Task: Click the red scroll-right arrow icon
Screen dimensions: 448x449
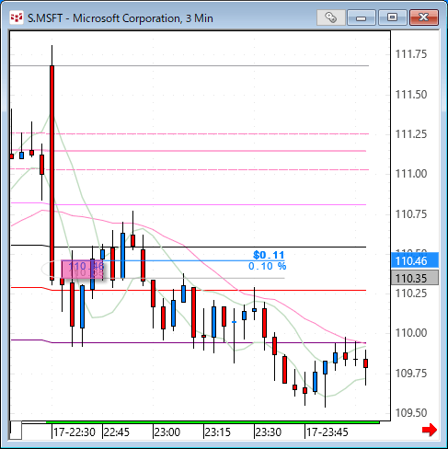Action: pos(430,430)
